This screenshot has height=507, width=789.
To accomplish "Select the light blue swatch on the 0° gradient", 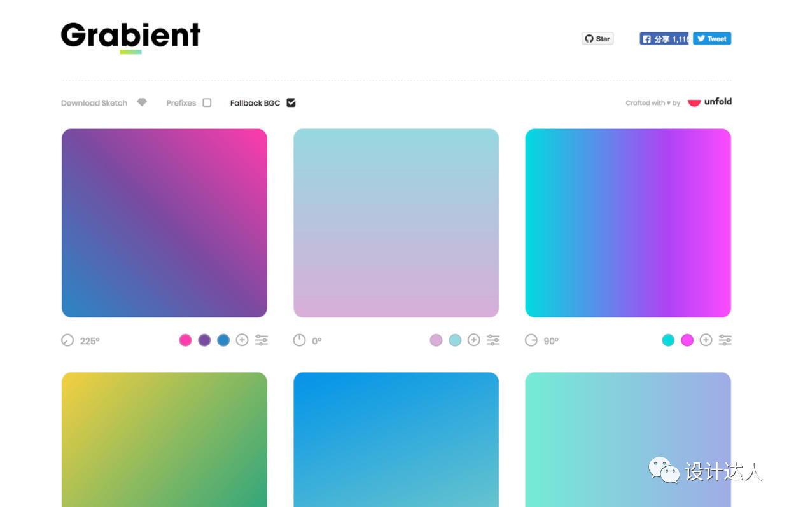I will pos(455,340).
